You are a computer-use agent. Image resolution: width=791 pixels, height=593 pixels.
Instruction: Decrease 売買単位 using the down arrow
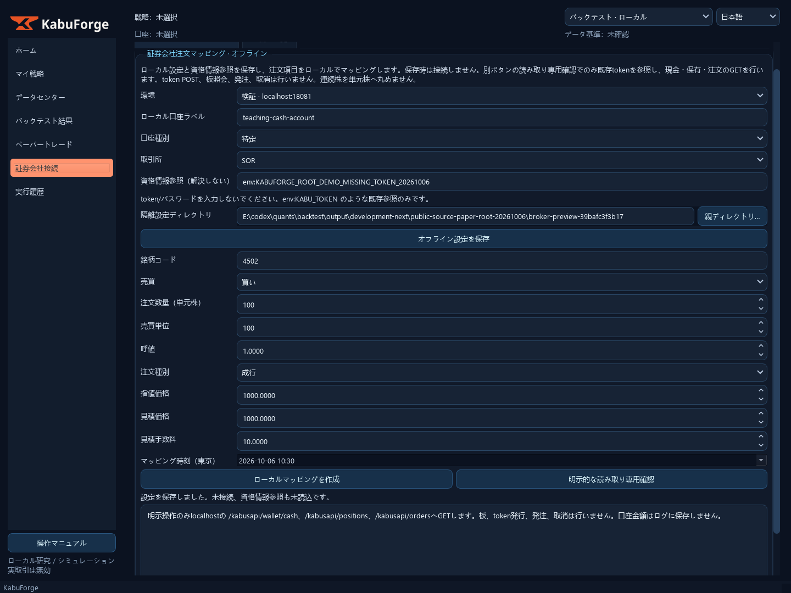[761, 332]
